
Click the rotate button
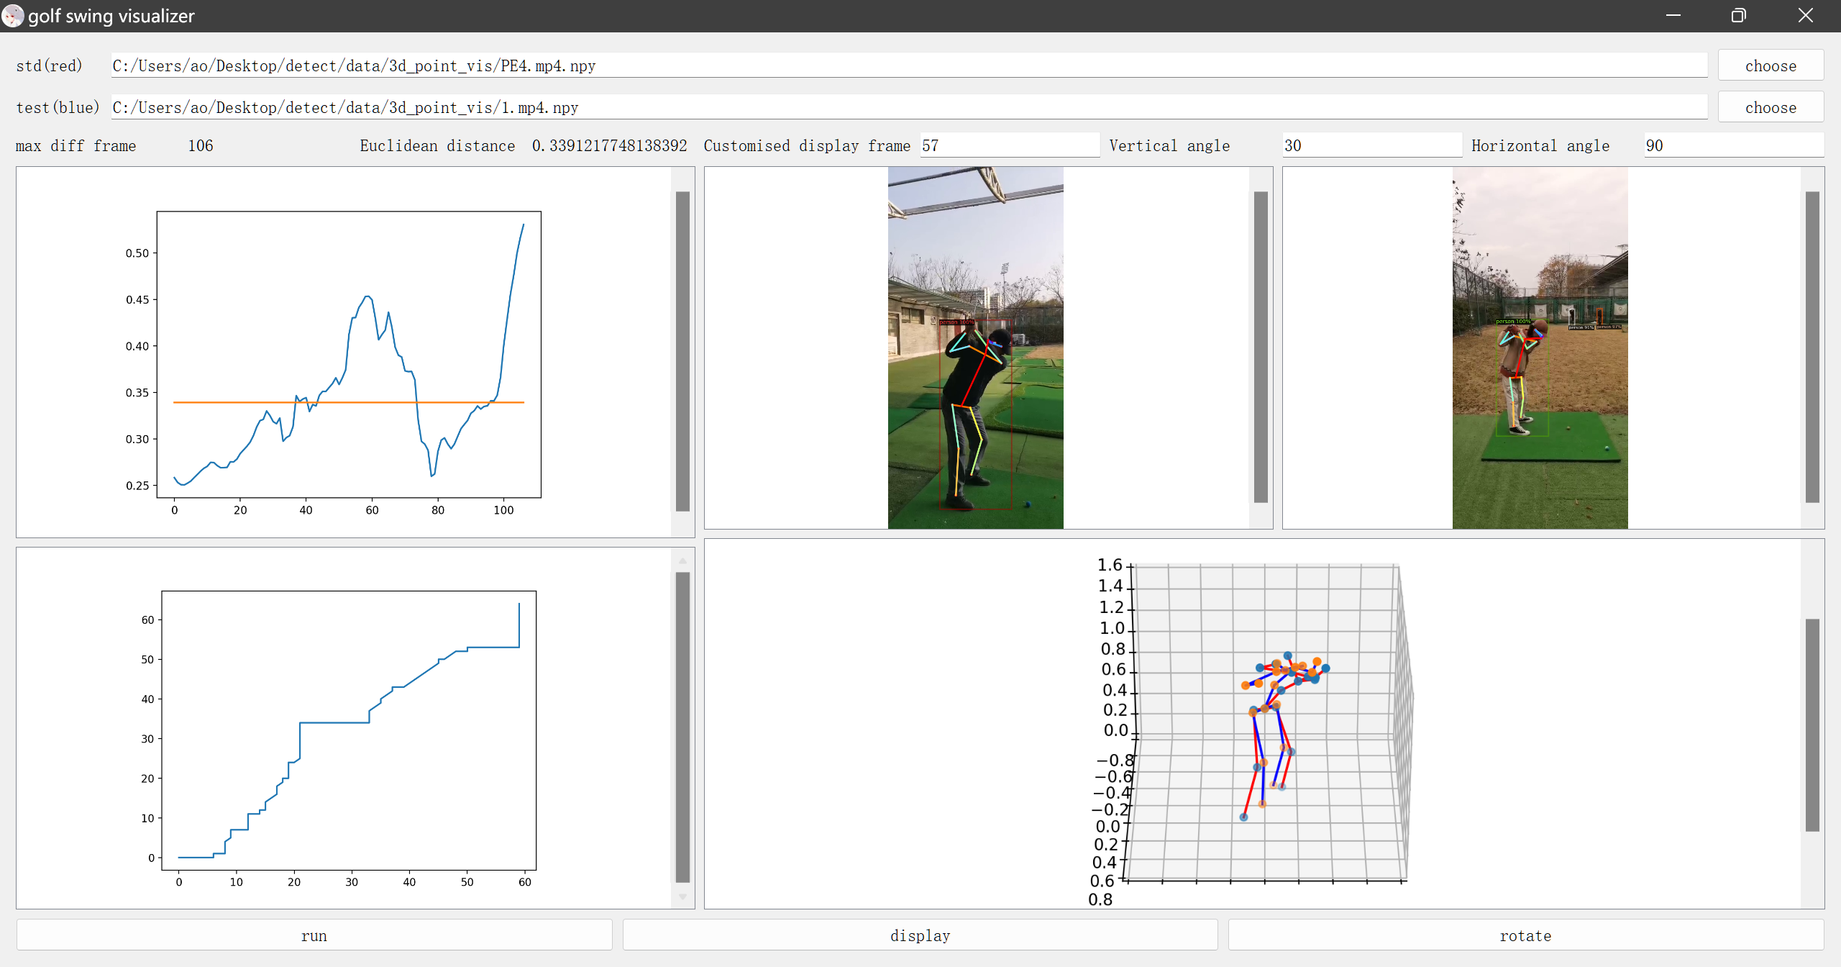pos(1525,935)
